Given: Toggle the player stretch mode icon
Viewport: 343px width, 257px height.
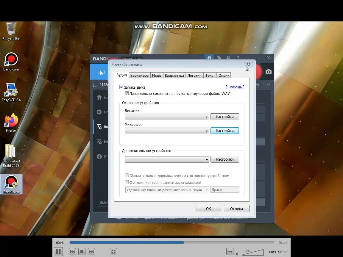Looking at the screenshot, I should click(230, 252).
